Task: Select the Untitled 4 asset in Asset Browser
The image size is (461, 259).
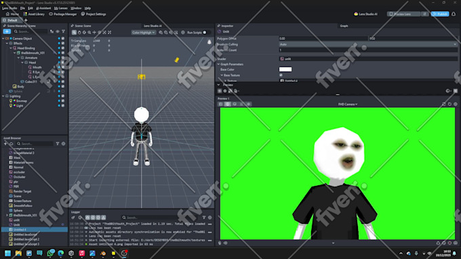Action: [35, 229]
